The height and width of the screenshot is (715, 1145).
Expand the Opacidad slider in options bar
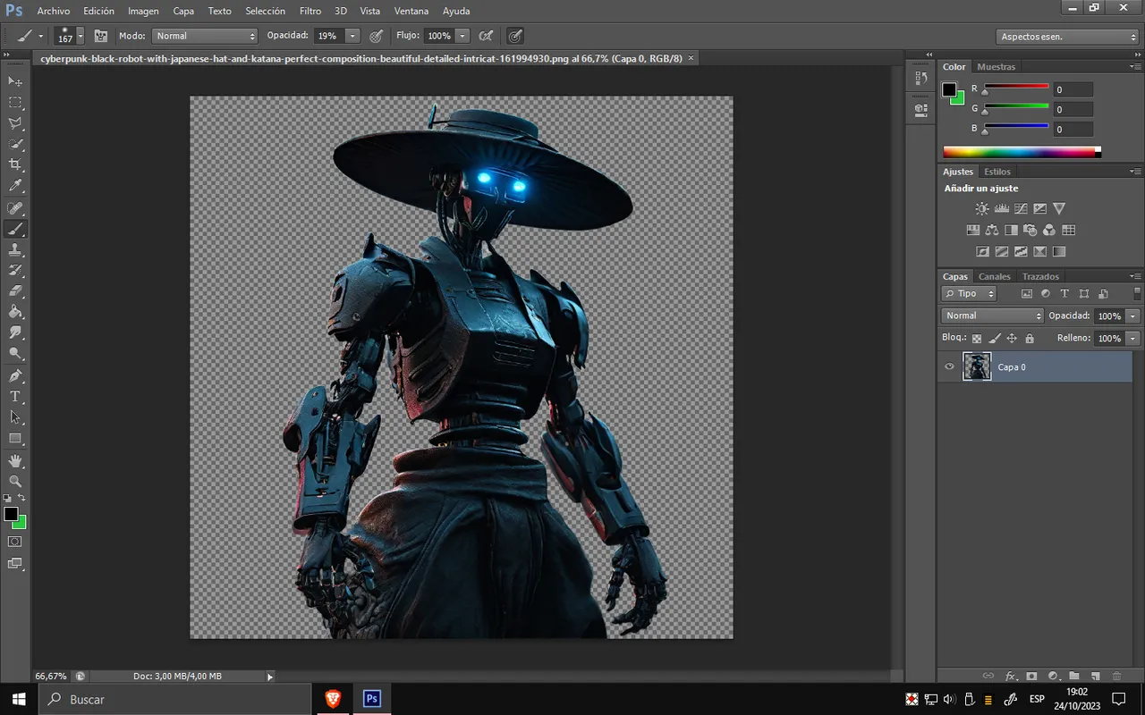[x=352, y=36]
